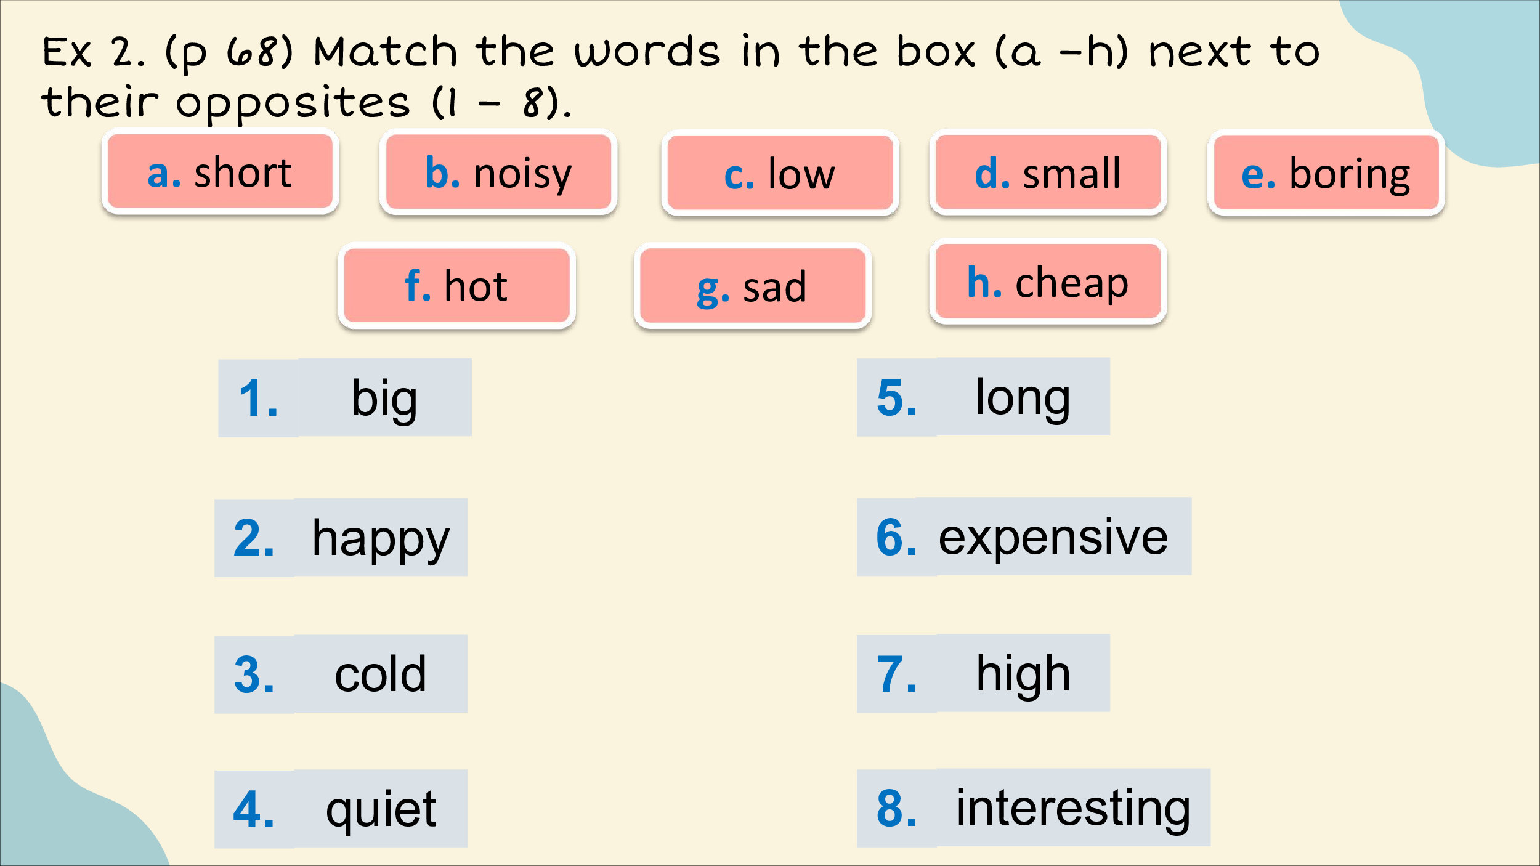Select the 'b. noisy' word card

[x=498, y=172]
